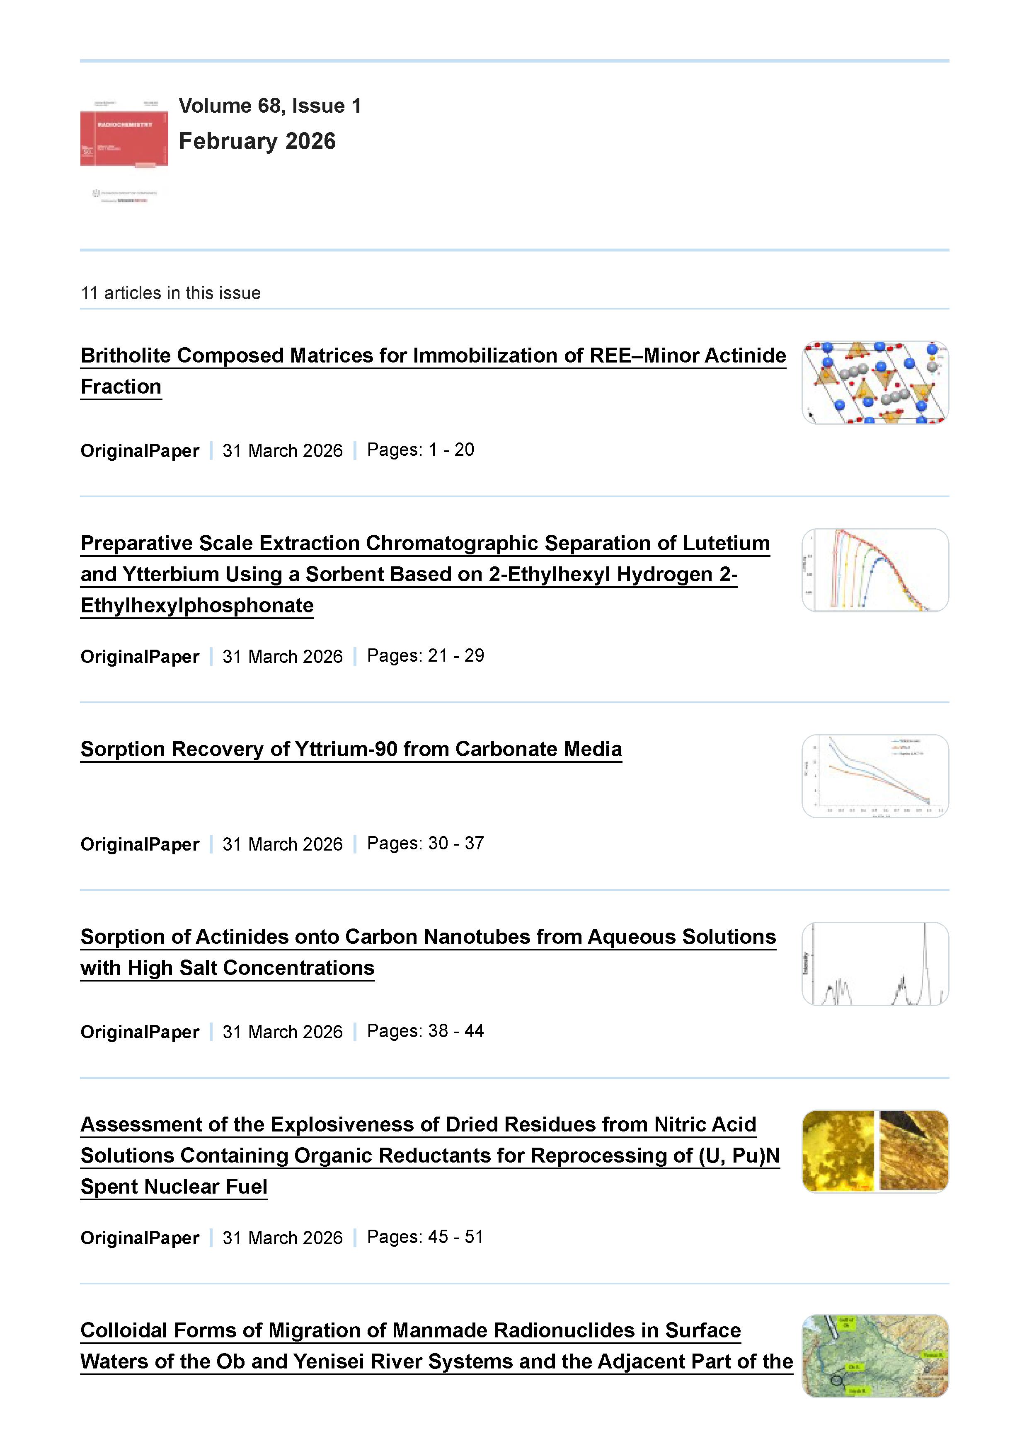Click 'Pages: 21 - 29' text
Image resolution: width=1027 pixels, height=1453 pixels.
click(x=426, y=655)
